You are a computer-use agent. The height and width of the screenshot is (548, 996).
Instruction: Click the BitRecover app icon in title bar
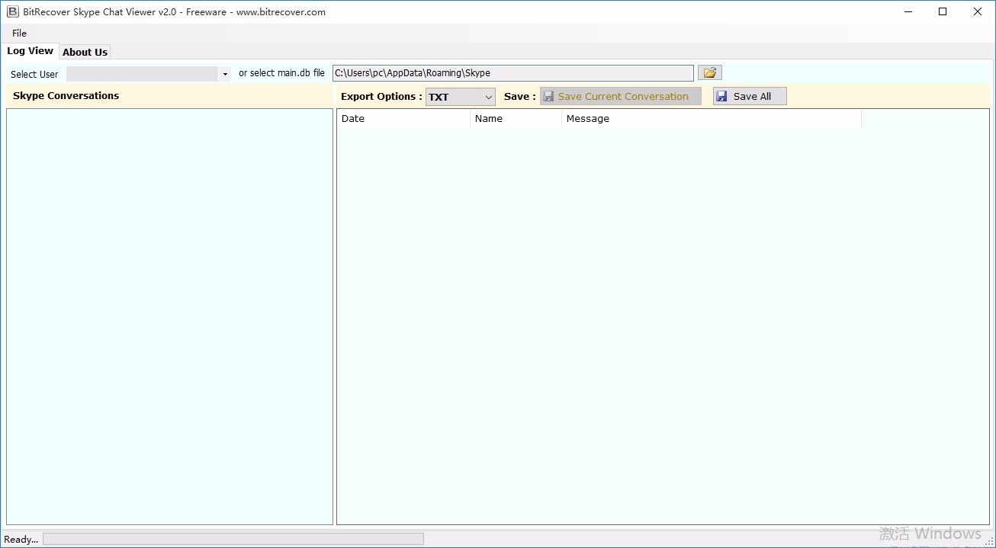12,11
